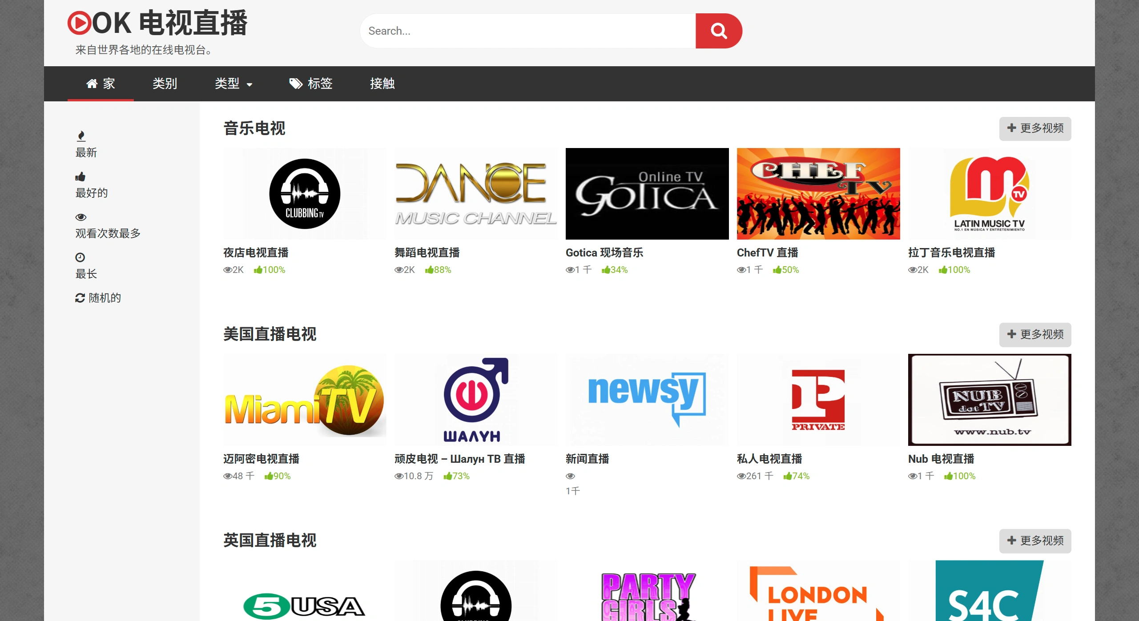
Task: Click 更多视频 button for 美国直播电视
Action: tap(1034, 334)
